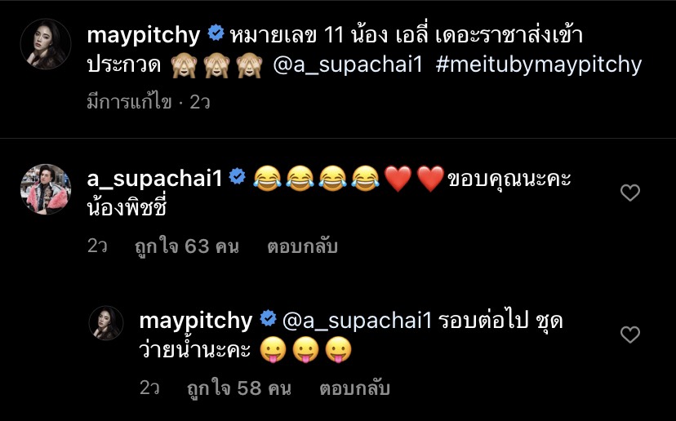Click verified badge in maypitchy's reply
Image resolution: width=676 pixels, height=421 pixels.
(x=268, y=318)
